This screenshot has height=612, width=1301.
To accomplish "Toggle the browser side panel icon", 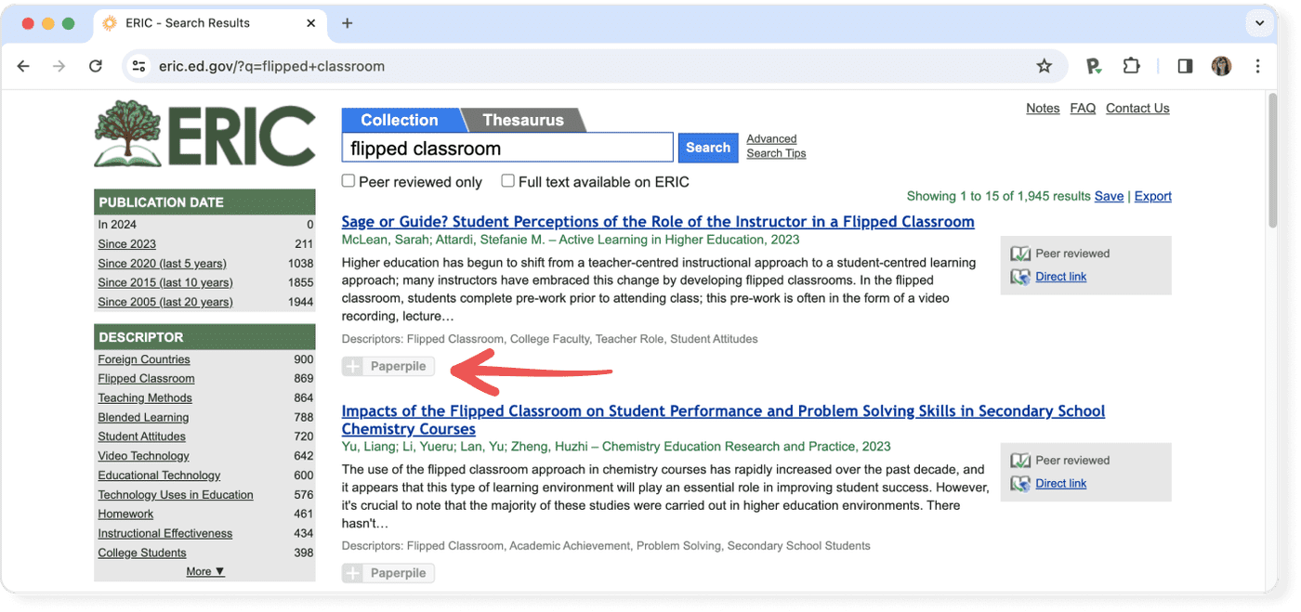I will tap(1185, 66).
